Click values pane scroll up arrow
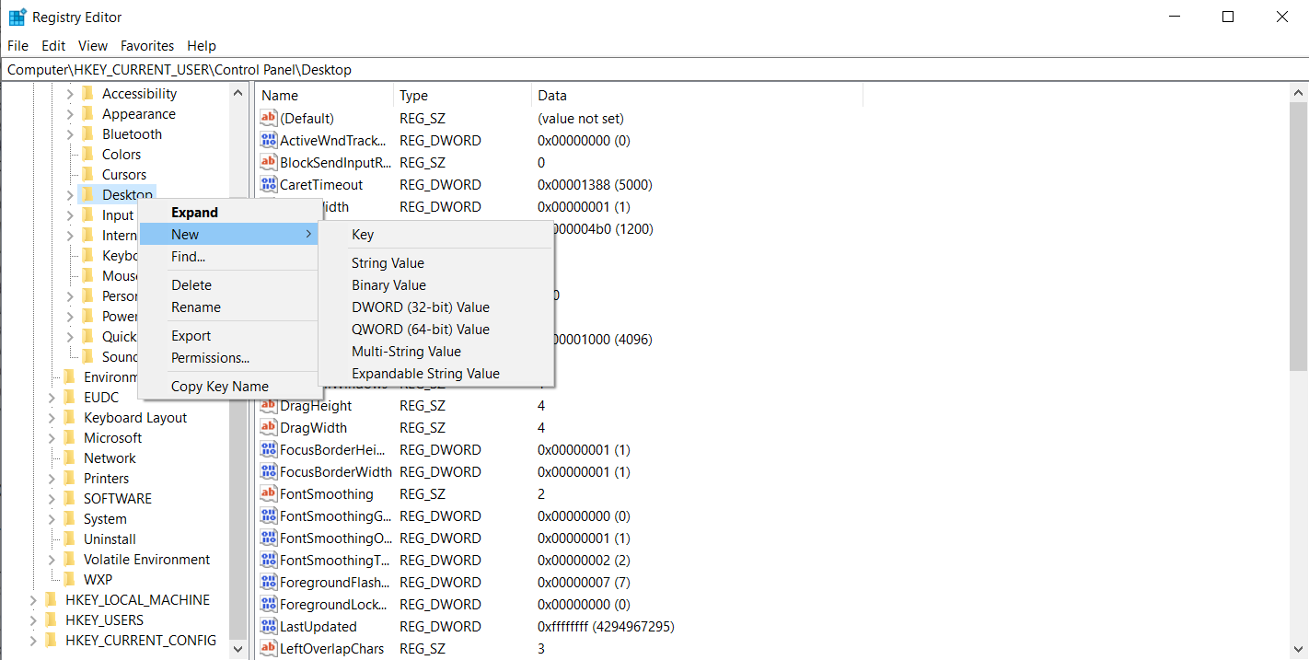Image resolution: width=1309 pixels, height=660 pixels. tap(1299, 93)
